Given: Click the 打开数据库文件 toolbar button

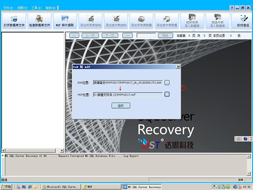Looking at the screenshot, I should 14,21.
